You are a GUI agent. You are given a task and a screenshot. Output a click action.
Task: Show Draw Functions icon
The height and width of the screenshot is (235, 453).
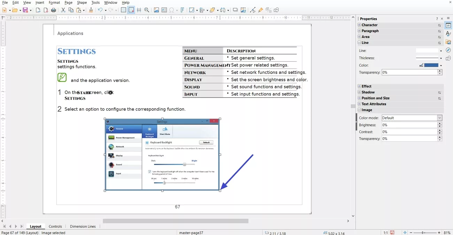tap(276, 10)
